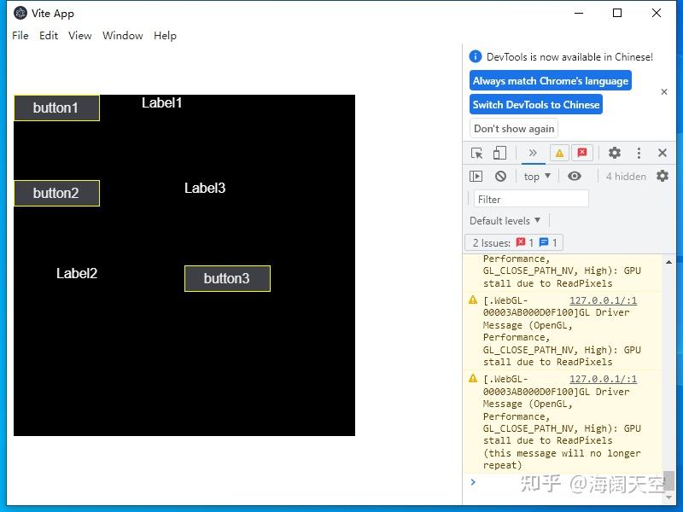This screenshot has width=683, height=512.
Task: Click the 2 Issues summary button
Action: click(x=514, y=242)
